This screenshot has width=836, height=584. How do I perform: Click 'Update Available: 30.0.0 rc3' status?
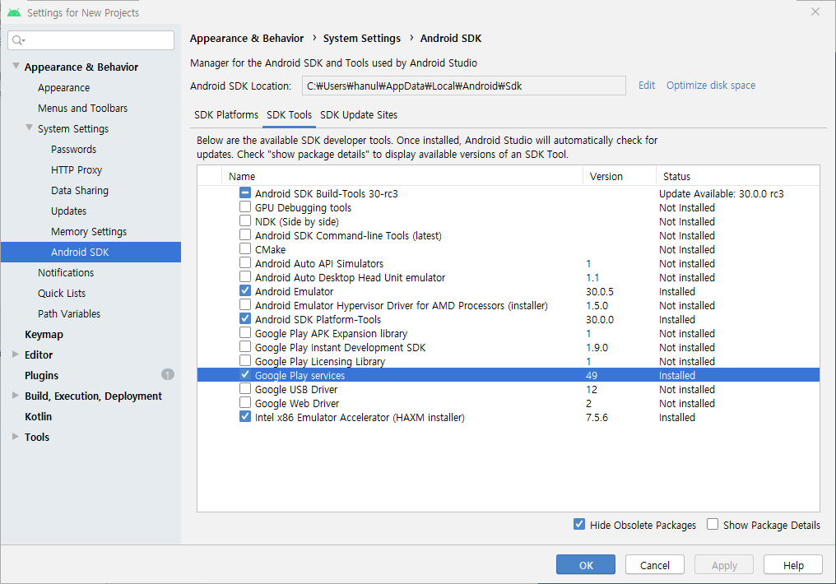[x=721, y=193]
